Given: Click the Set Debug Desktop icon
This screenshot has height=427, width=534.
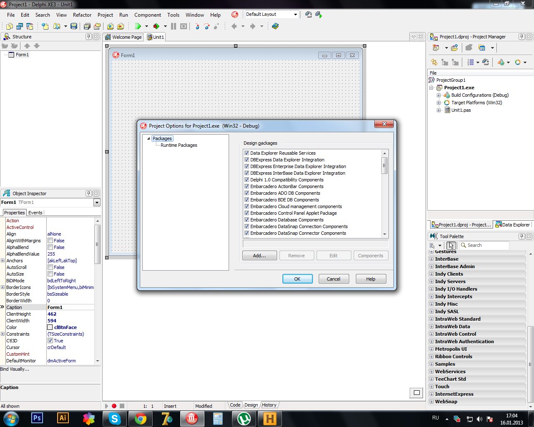Looking at the screenshot, I should [x=319, y=15].
